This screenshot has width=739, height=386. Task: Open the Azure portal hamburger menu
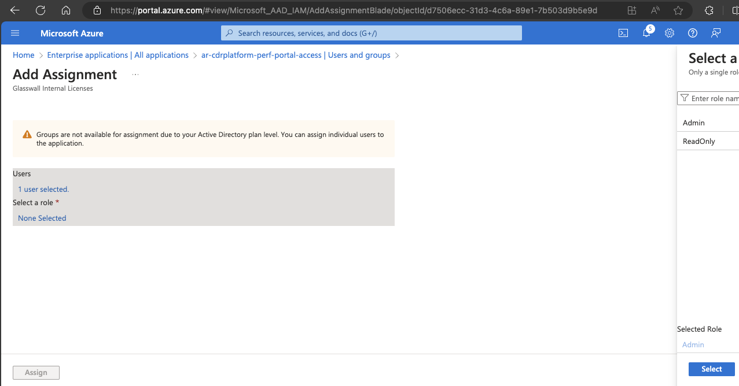[15, 33]
